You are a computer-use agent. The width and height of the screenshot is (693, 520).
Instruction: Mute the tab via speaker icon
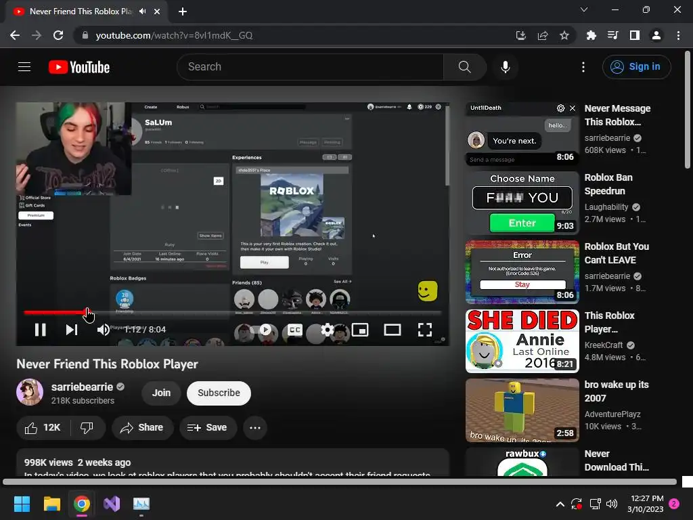pyautogui.click(x=142, y=12)
